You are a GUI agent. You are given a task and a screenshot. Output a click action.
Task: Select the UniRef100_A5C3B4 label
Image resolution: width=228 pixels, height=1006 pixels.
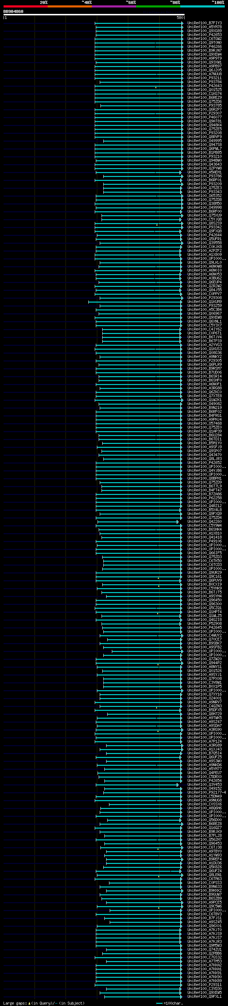coord(204,310)
